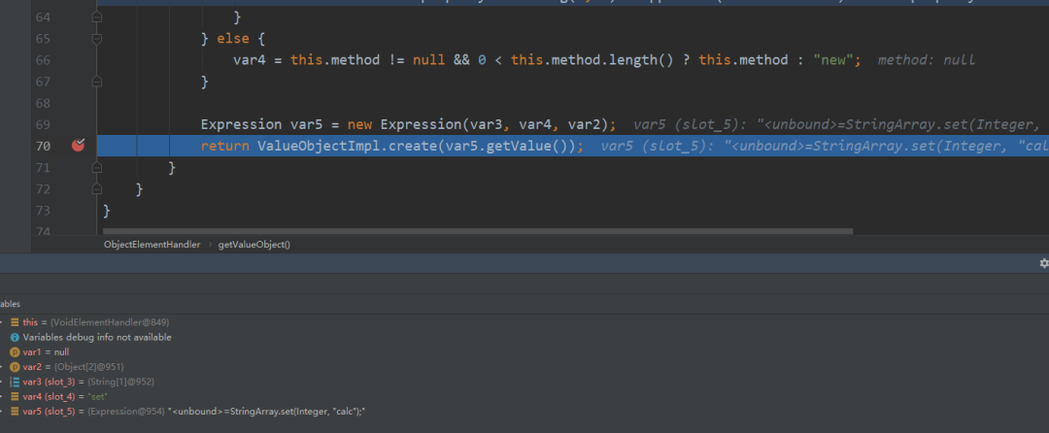The image size is (1049, 433).
Task: Collapse the else block fold on line 65
Action: pos(96,39)
